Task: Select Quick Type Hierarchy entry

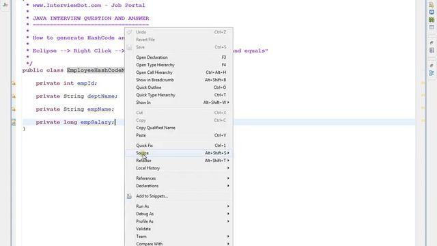Action: coord(179,95)
